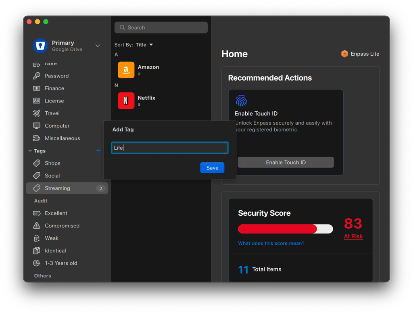This screenshot has width=413, height=313.
Task: Click the Enable Touch ID button
Action: tap(286, 162)
